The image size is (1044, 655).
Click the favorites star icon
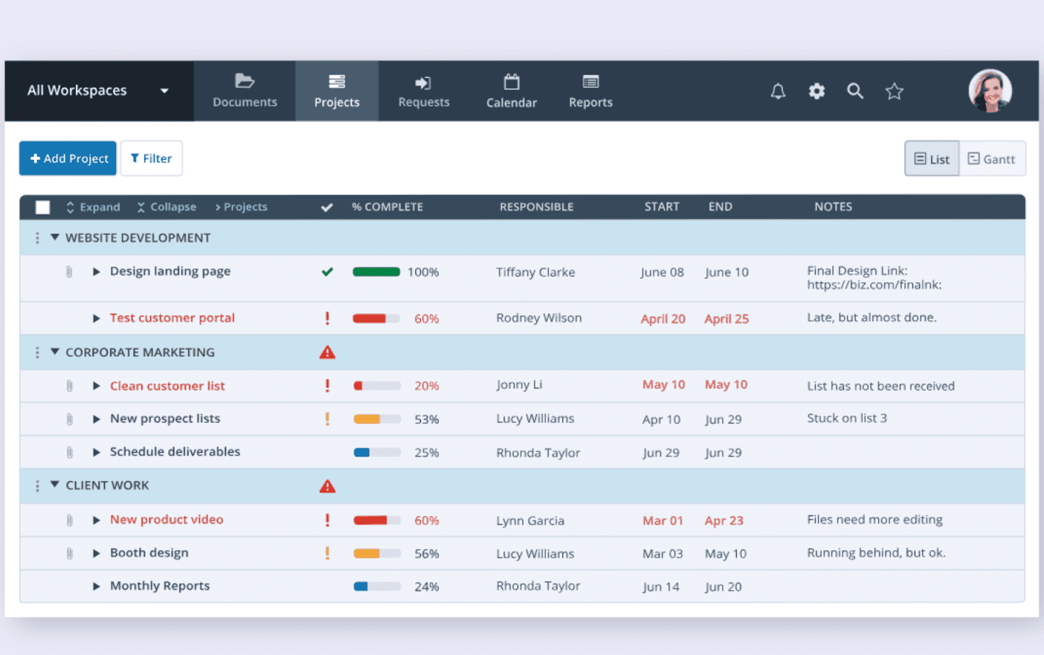(x=894, y=91)
